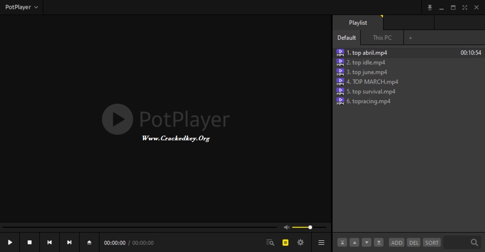485x252 pixels.
Task: Click the MP4 icon beside top abril.mp4
Action: (x=340, y=53)
